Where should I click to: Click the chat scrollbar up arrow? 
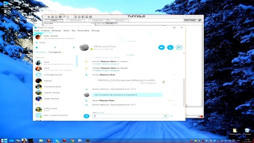(184, 53)
